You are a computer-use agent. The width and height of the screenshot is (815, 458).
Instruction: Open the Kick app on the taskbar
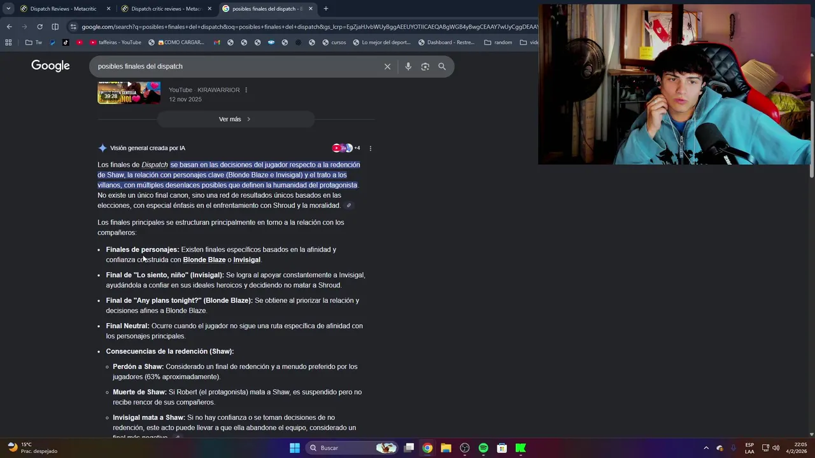coord(521,448)
